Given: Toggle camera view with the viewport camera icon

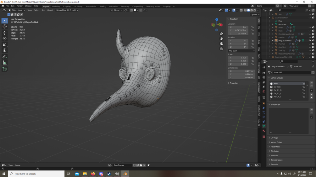Looking at the screenshot, I should (221, 44).
